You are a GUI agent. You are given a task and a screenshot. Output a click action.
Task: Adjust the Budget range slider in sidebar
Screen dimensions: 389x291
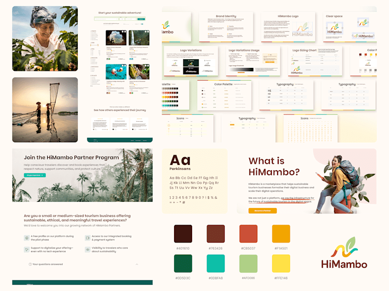click(x=94, y=45)
